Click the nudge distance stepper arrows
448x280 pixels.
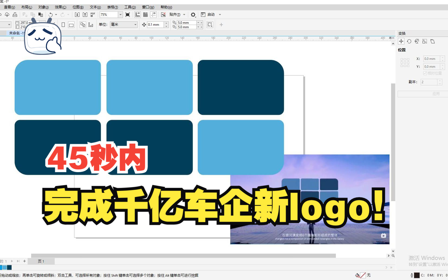[166, 25]
